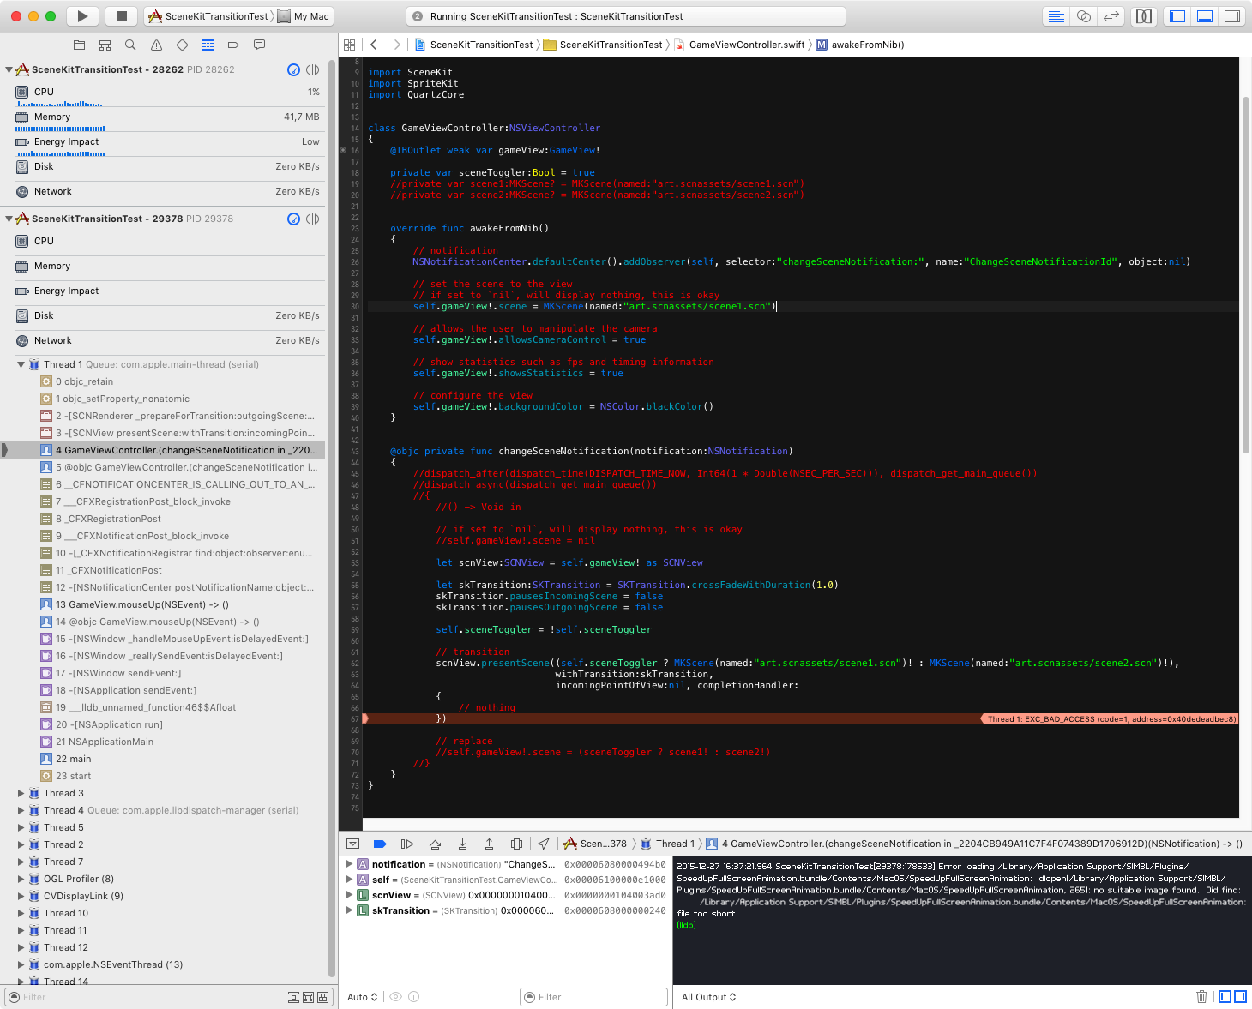Toggle the Utilities inspector panel
The height and width of the screenshot is (1009, 1252).
click(1232, 16)
